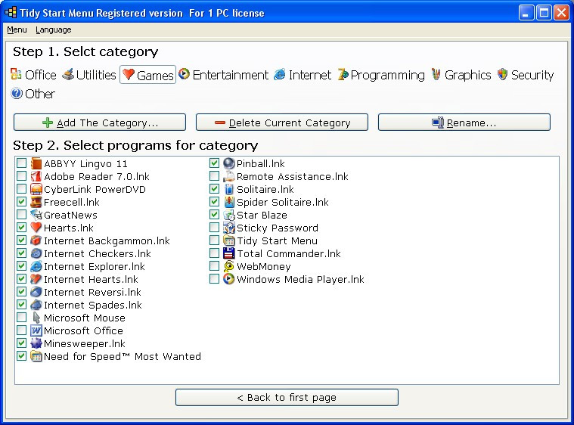Select the Internet Hearts.lnk text
This screenshot has height=425, width=574.
[92, 279]
